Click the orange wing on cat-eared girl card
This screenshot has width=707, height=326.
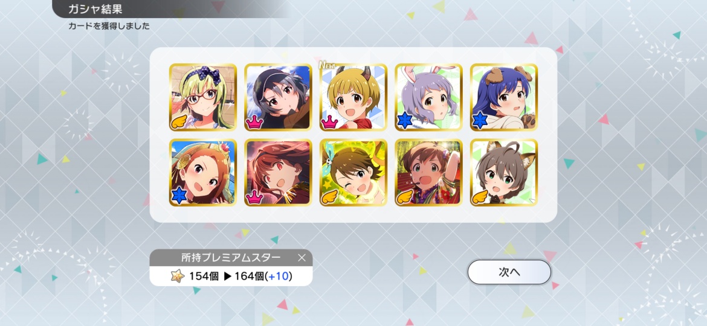point(480,197)
